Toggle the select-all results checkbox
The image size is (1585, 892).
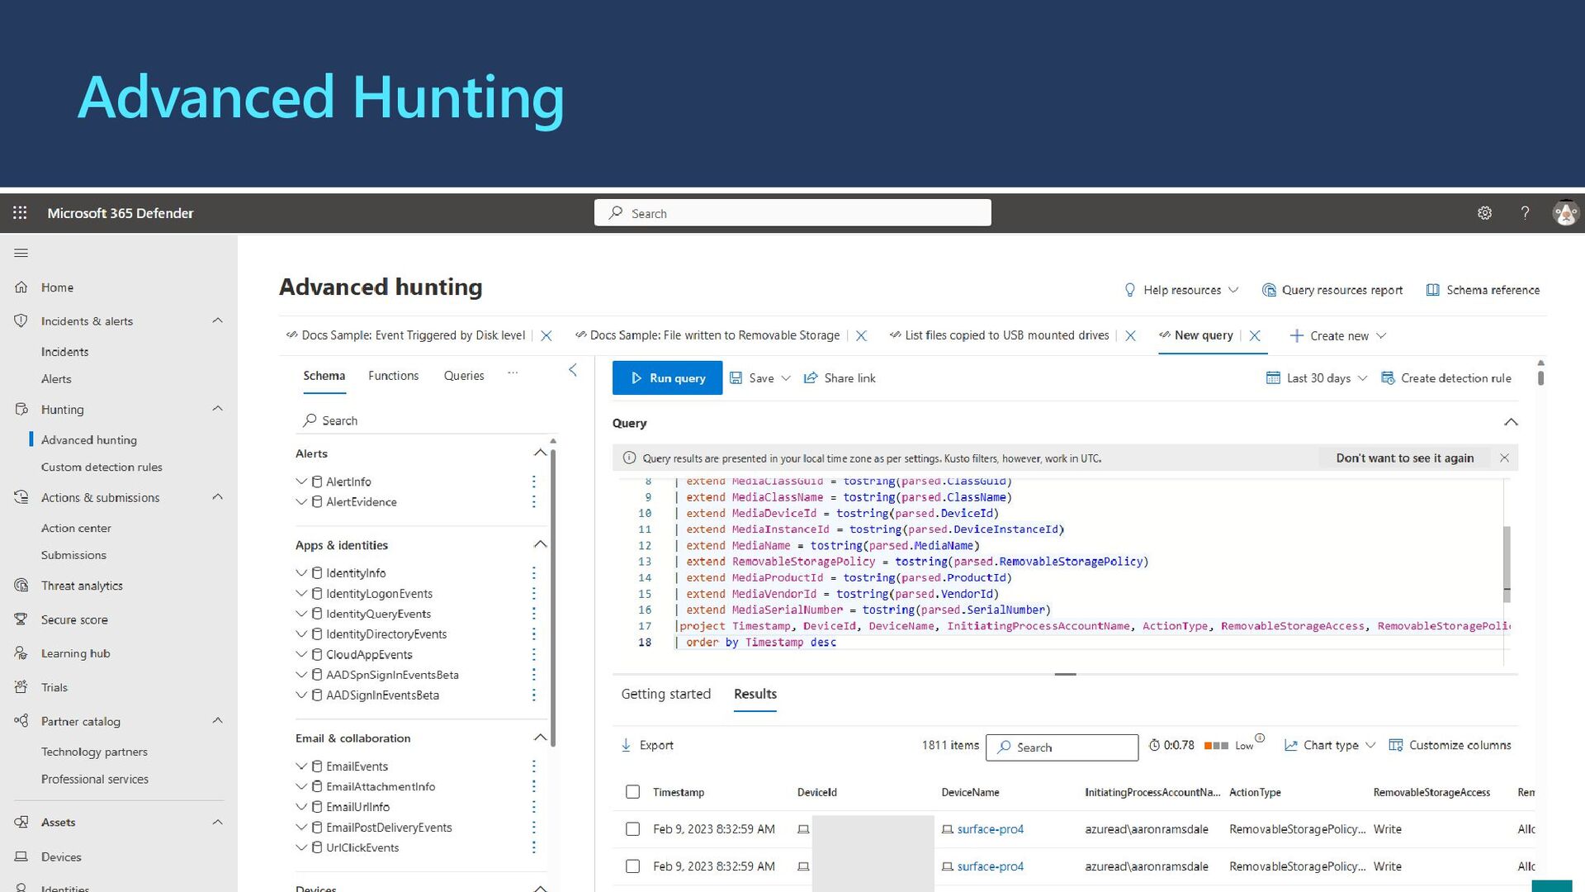pos(633,792)
